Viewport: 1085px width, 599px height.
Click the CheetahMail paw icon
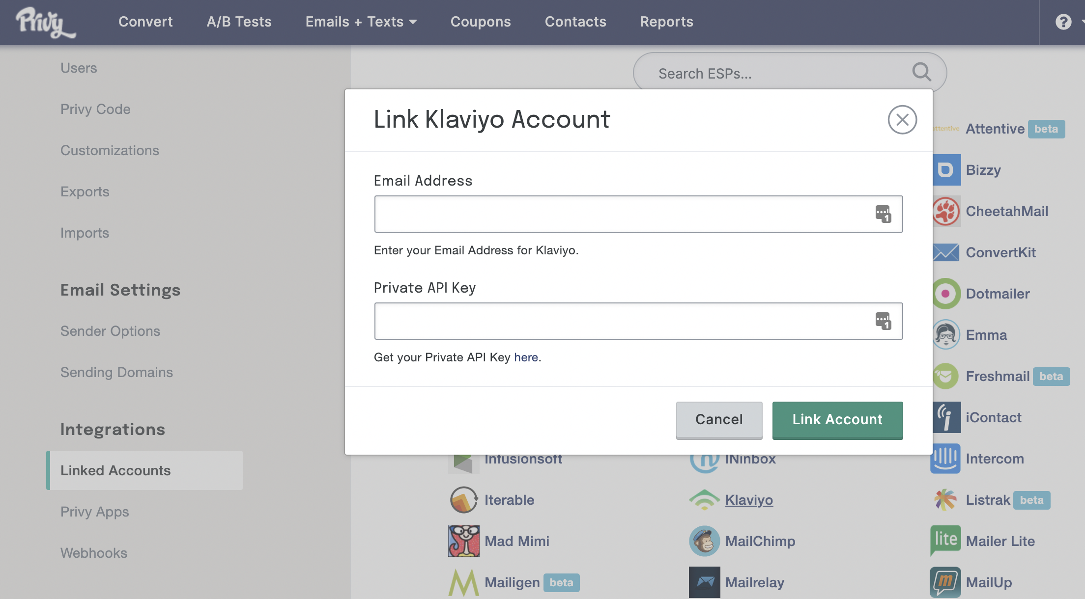click(946, 211)
